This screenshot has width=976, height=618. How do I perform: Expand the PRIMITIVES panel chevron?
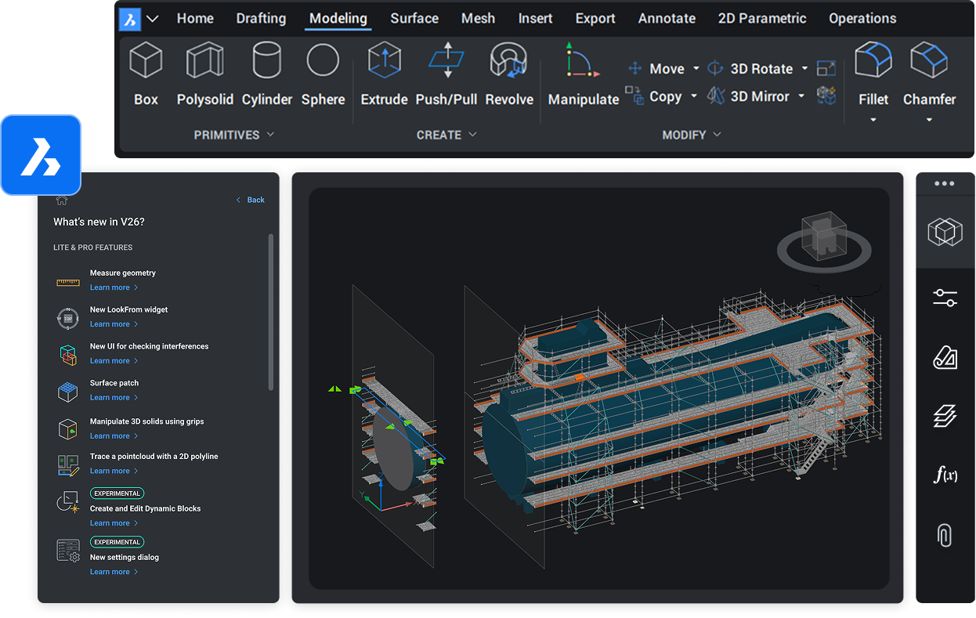point(271,135)
